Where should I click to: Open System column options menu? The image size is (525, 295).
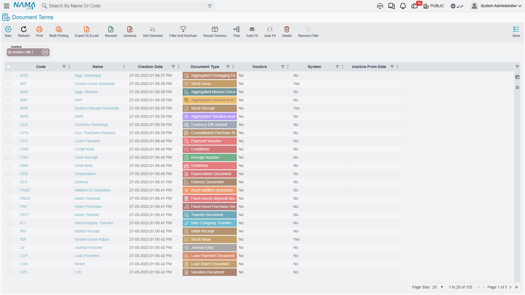pyautogui.click(x=343, y=67)
